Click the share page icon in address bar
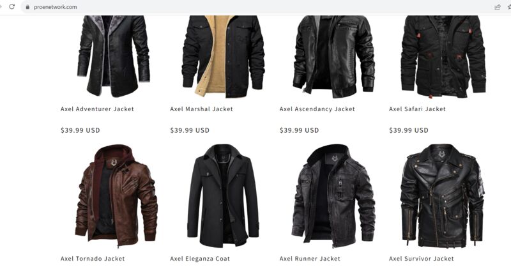Image resolution: width=511 pixels, height=267 pixels. click(x=498, y=7)
